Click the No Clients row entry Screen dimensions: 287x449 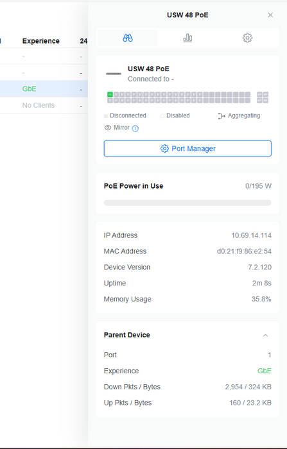coord(39,105)
